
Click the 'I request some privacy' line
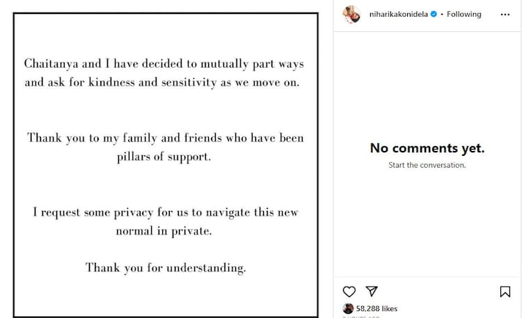click(x=166, y=212)
